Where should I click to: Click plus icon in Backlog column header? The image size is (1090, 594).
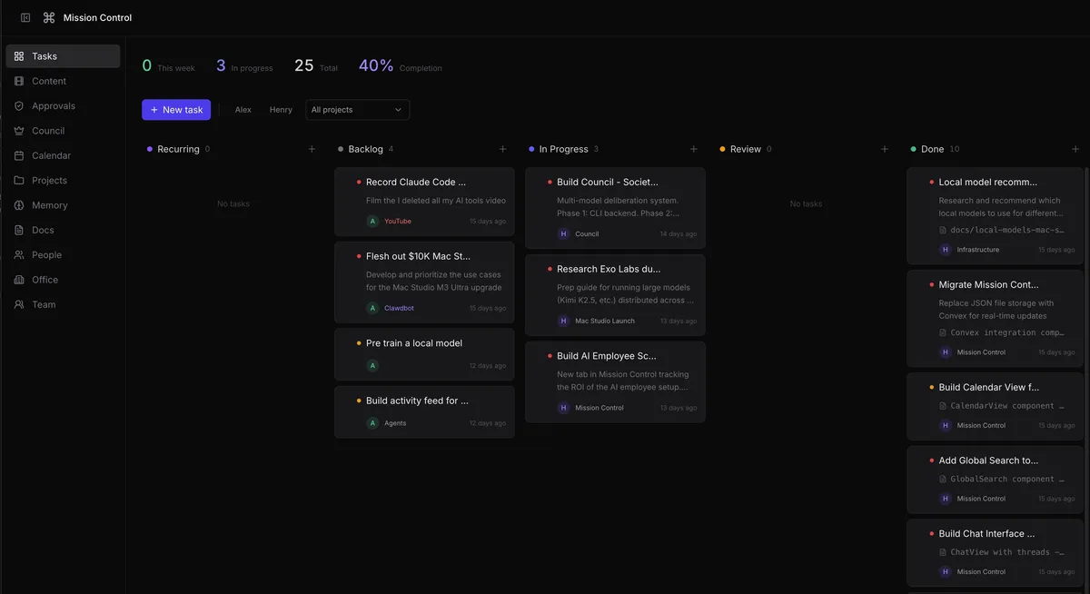click(502, 149)
